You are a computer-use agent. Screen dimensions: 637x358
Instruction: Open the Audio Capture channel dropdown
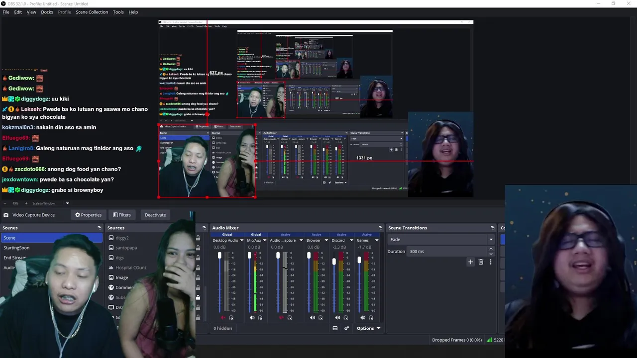coord(301,240)
